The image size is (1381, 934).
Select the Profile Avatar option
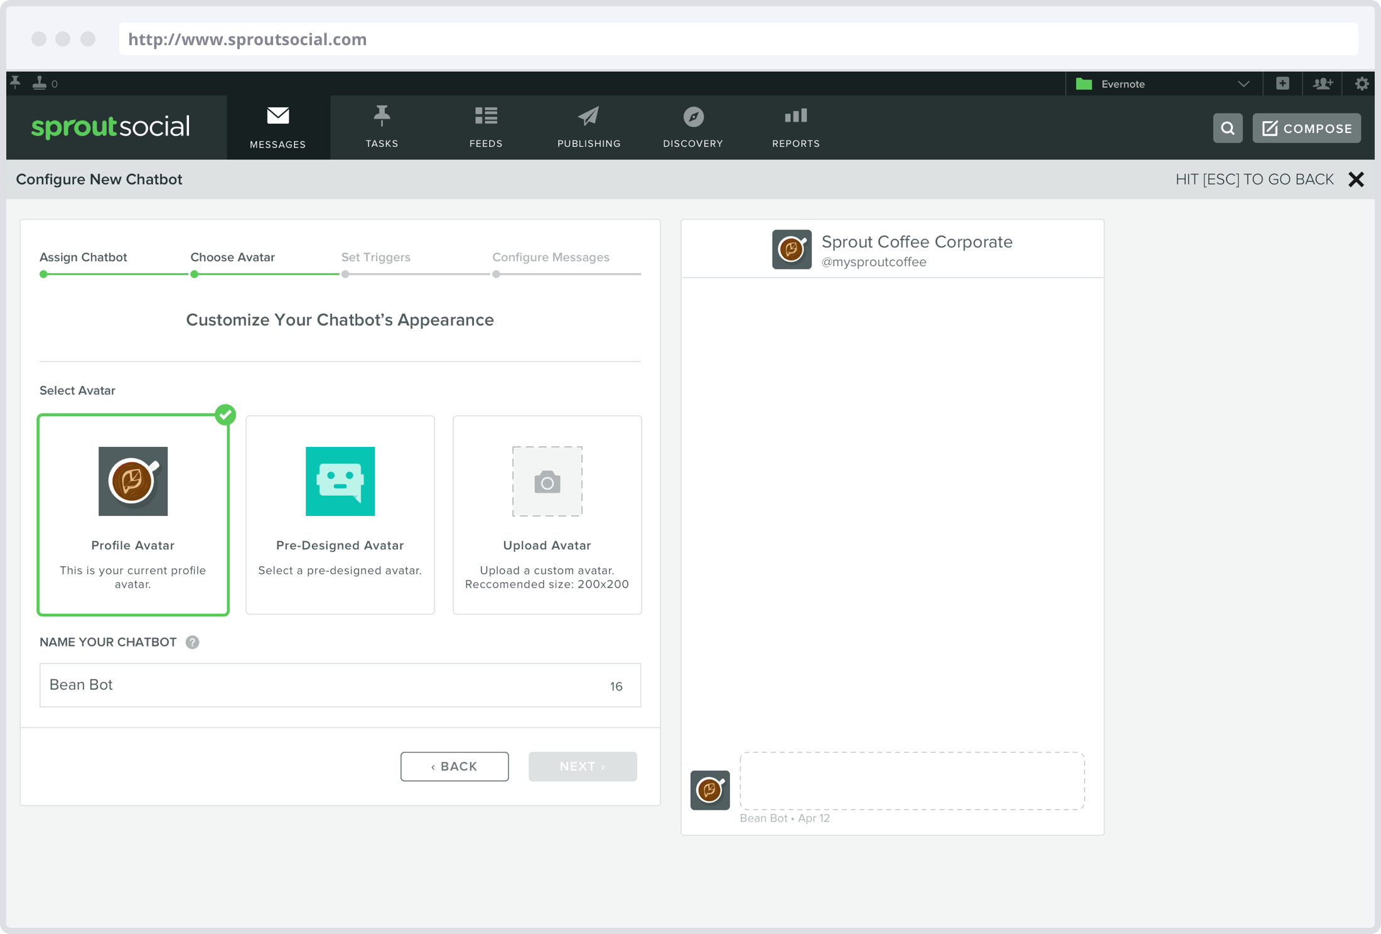tap(133, 515)
